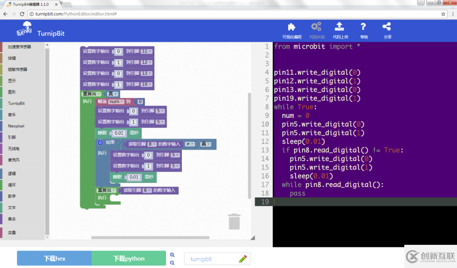Open 音乐 category

pyautogui.click(x=12, y=115)
